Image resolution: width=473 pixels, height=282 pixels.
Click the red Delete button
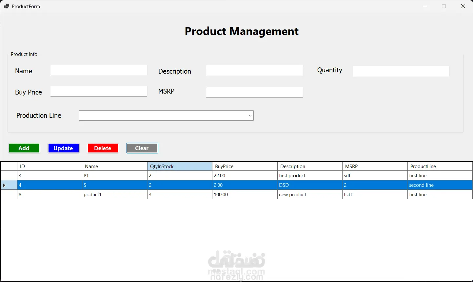[x=103, y=148]
